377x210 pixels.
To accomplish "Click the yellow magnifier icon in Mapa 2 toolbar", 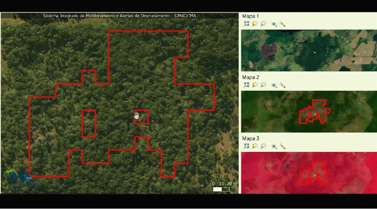I will click(255, 85).
